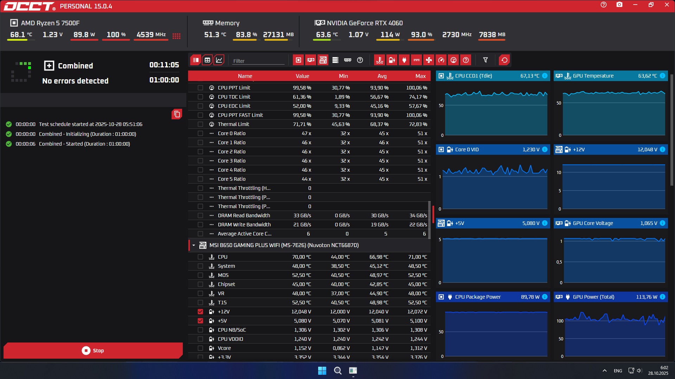Sort by the Name column header

[x=245, y=76]
